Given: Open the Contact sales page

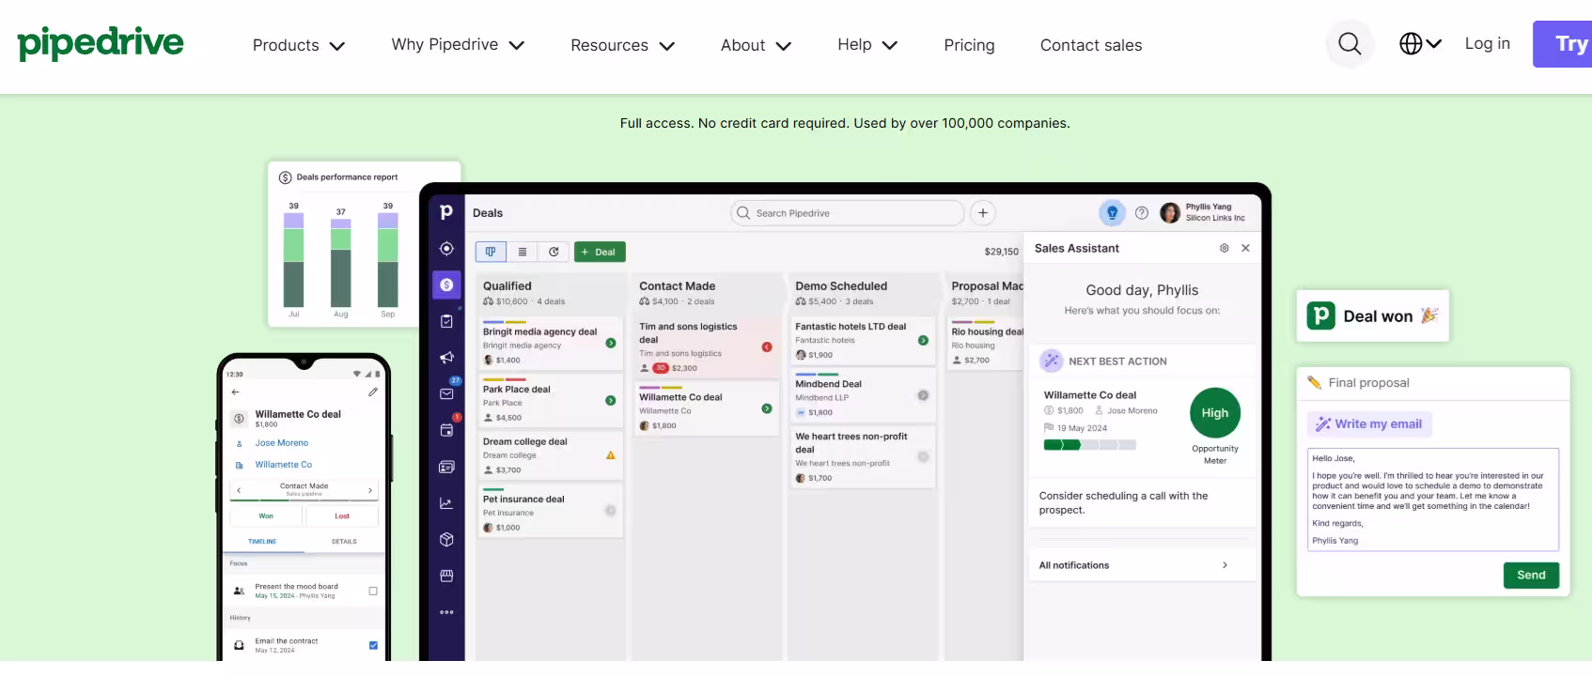Looking at the screenshot, I should [x=1091, y=45].
